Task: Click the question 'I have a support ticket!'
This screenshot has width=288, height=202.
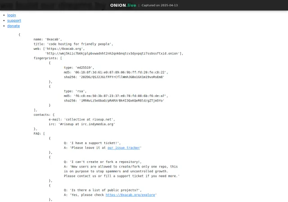Action: pyautogui.click(x=95, y=143)
